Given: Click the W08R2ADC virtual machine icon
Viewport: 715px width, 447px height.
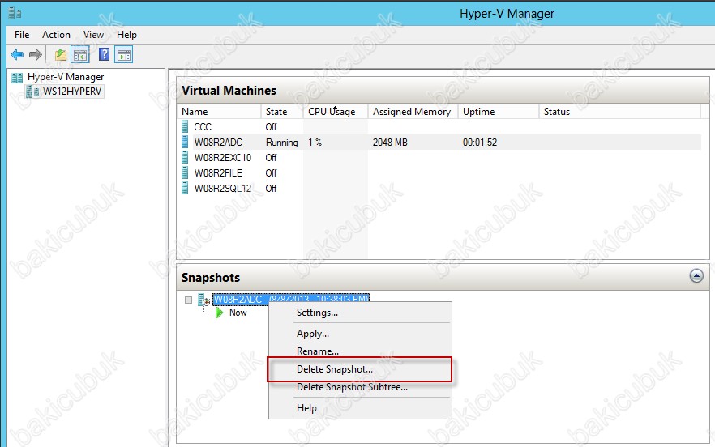Looking at the screenshot, I should (185, 142).
